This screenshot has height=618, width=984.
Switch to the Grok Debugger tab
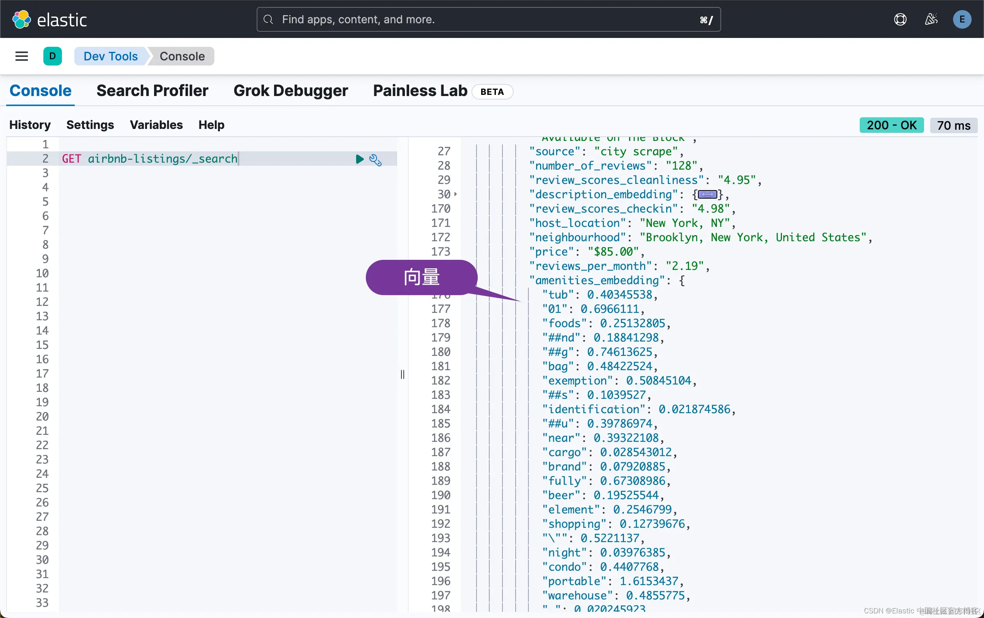[290, 91]
